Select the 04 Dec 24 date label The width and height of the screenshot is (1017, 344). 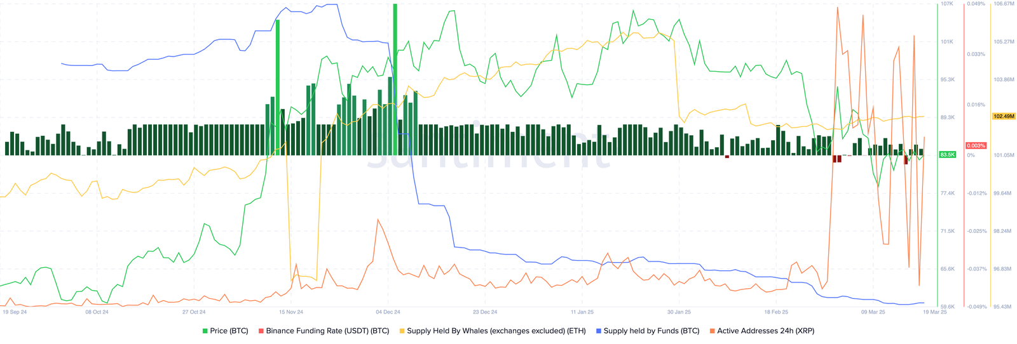click(x=388, y=312)
